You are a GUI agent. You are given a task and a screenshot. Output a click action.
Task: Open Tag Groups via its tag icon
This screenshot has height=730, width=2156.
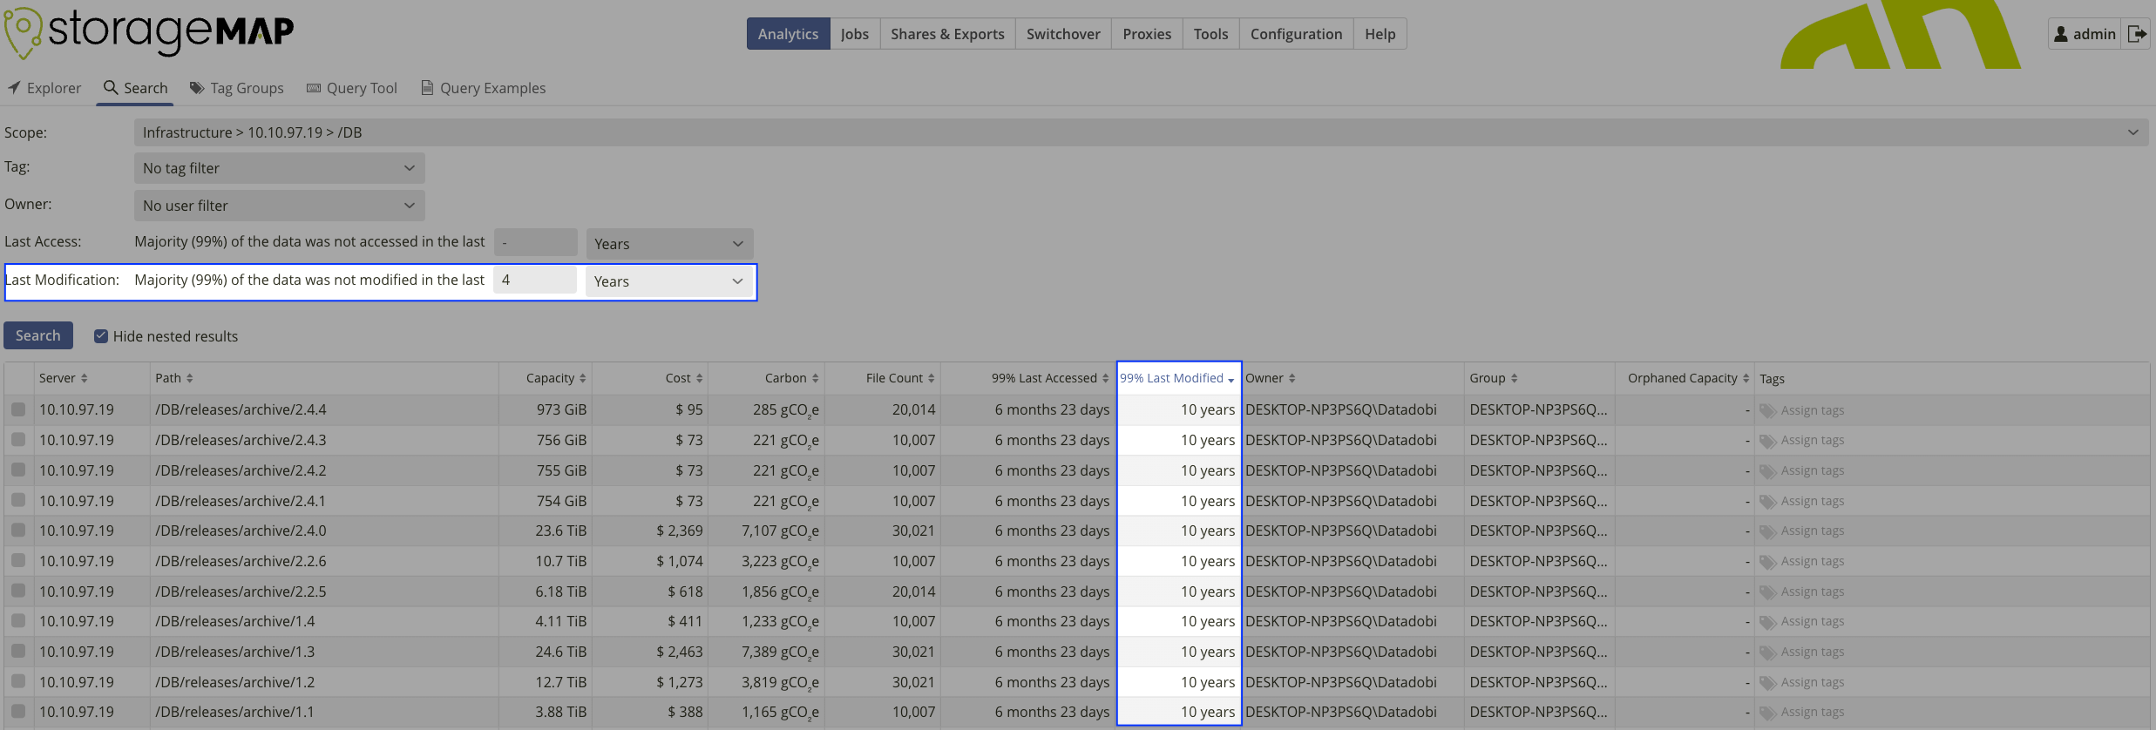pos(197,88)
